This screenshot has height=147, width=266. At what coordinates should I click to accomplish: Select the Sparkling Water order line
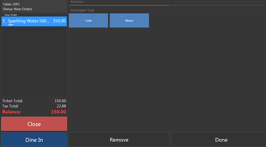tap(34, 21)
